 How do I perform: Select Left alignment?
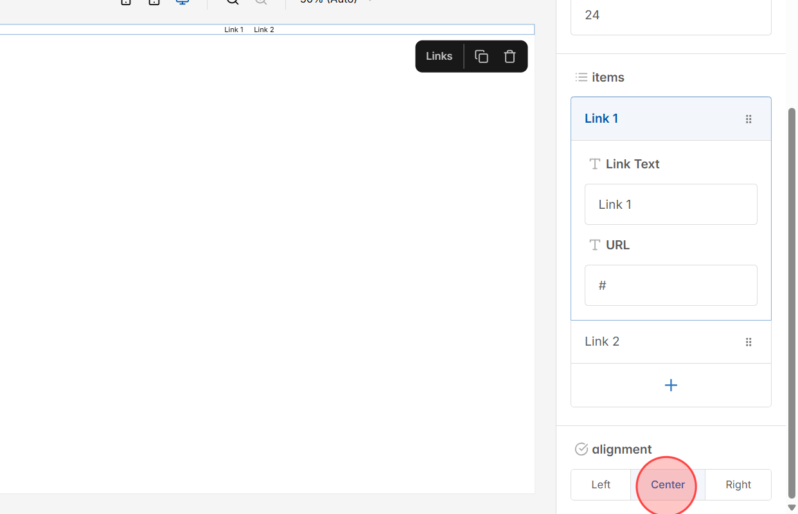600,484
